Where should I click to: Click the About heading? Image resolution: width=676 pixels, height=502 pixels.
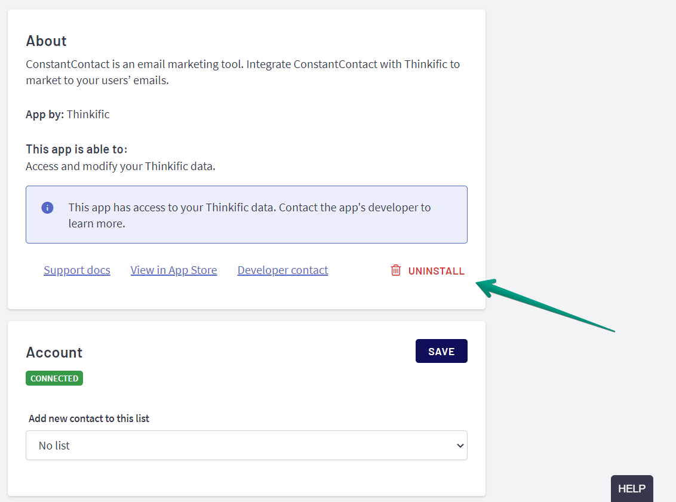pyautogui.click(x=46, y=41)
